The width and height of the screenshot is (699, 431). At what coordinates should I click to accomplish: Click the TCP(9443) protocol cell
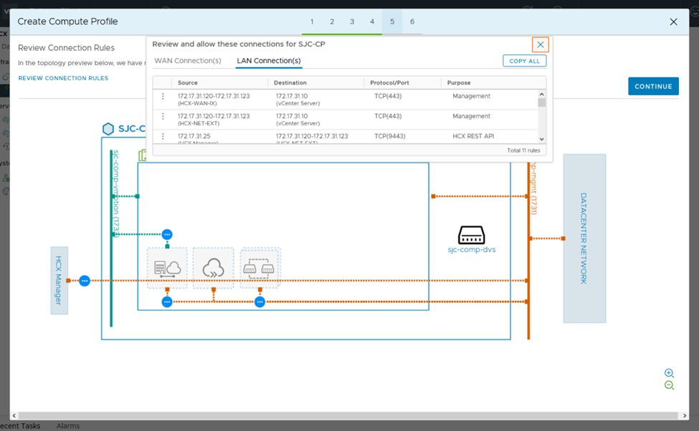(x=390, y=136)
